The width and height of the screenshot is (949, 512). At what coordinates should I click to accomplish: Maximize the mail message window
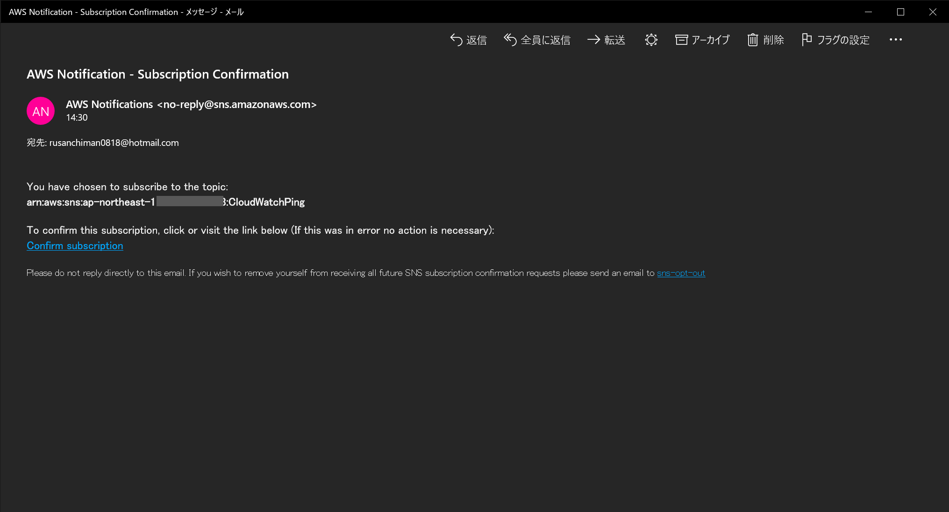[900, 12]
